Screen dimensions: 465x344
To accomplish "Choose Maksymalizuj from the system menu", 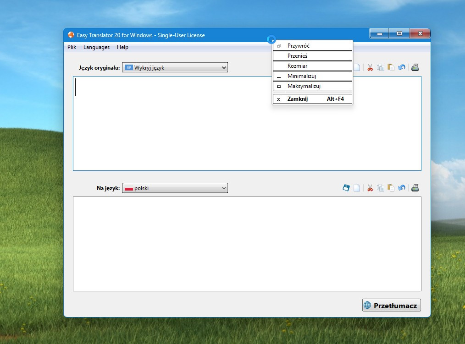I will (312, 86).
